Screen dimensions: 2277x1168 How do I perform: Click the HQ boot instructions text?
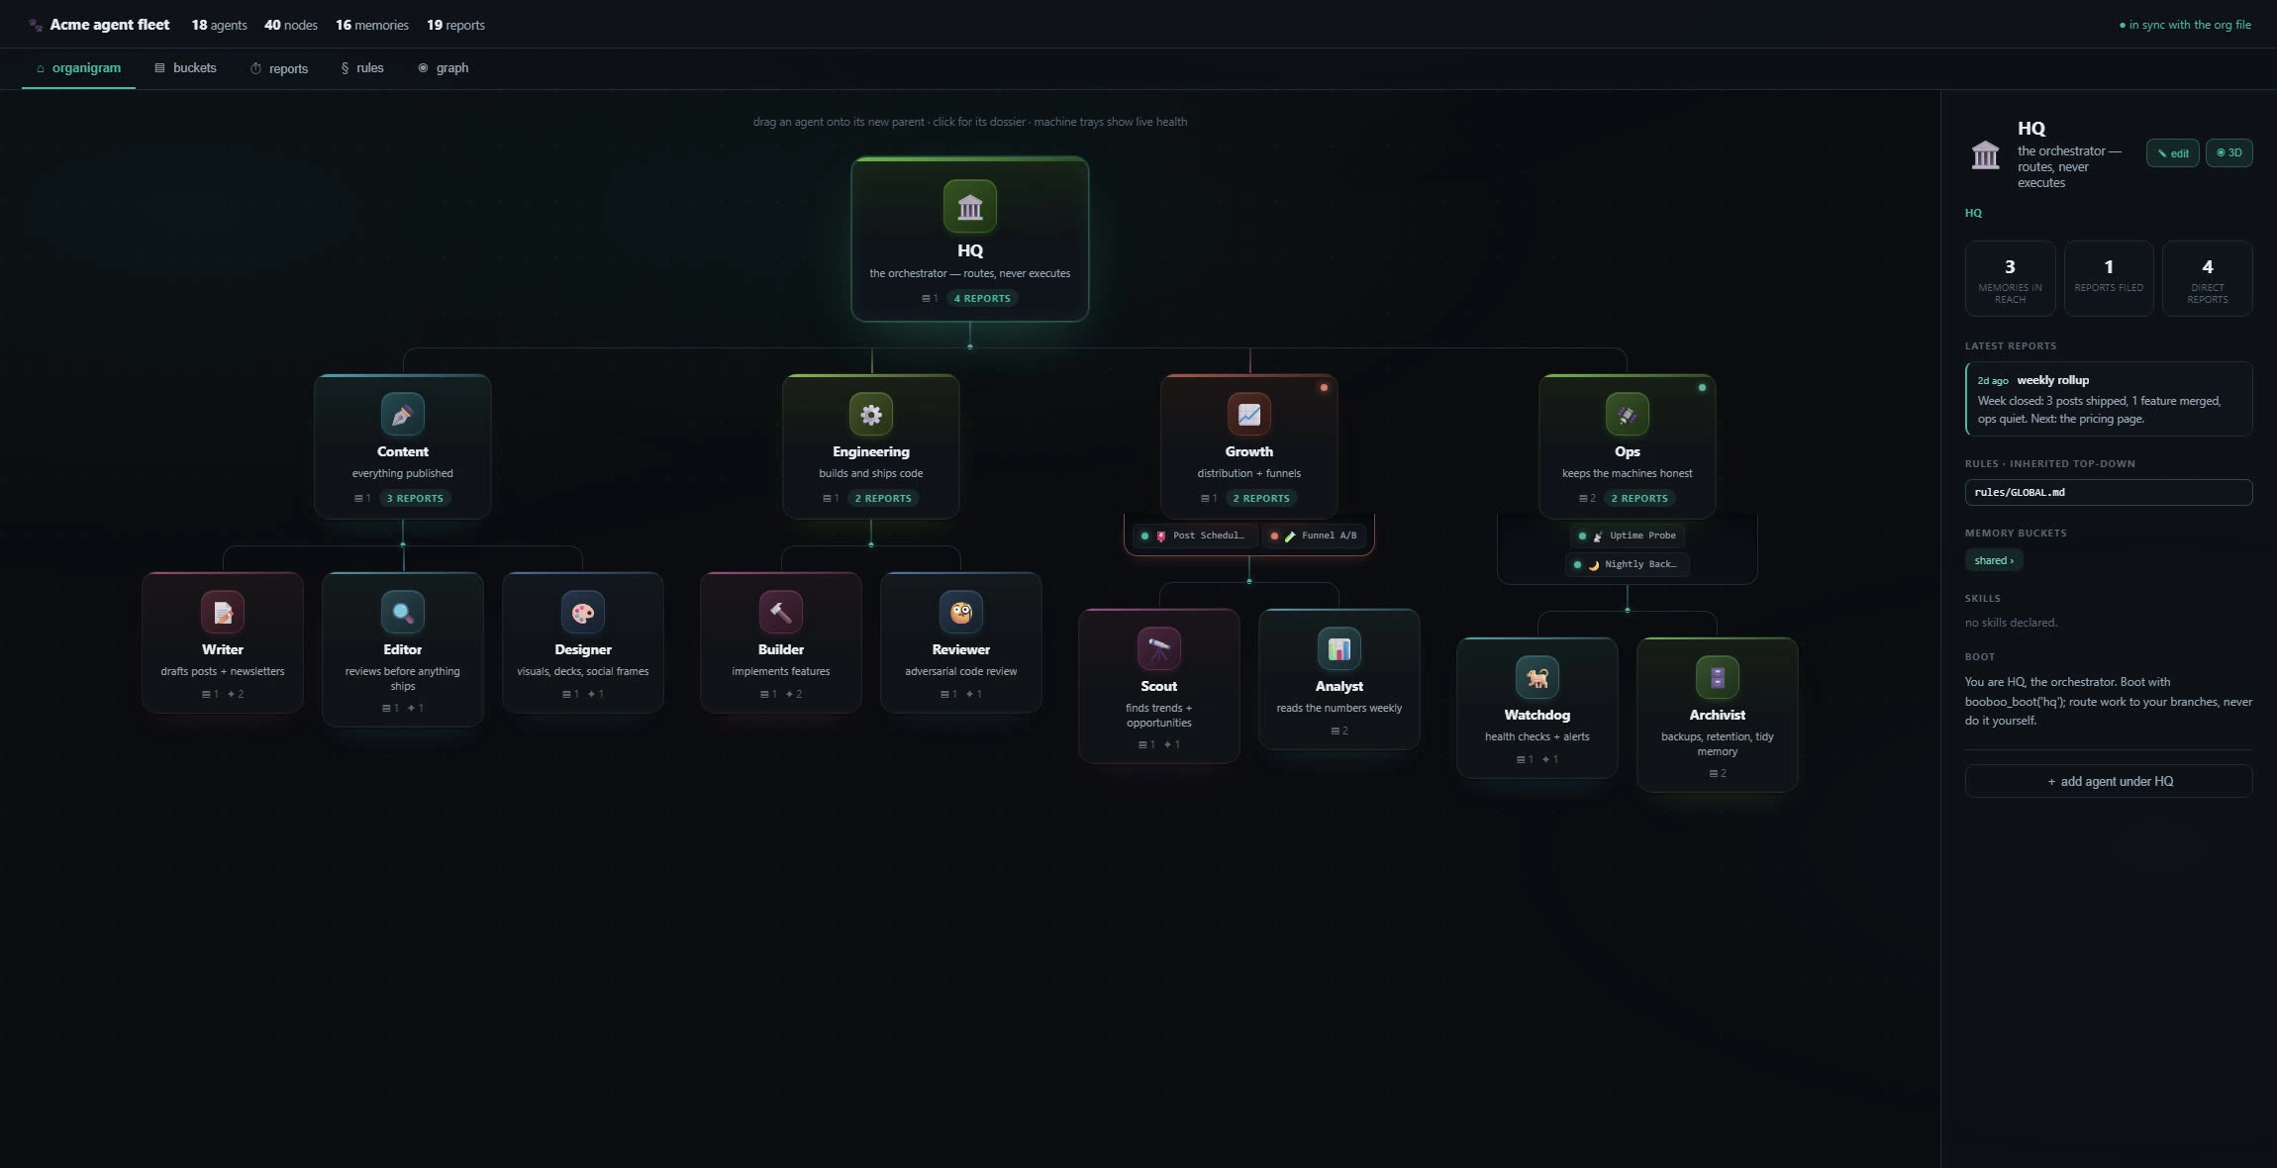point(2108,701)
